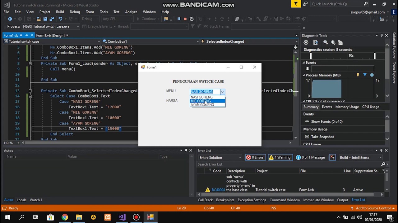Click the build-only filter icon in Error List

[332, 157]
